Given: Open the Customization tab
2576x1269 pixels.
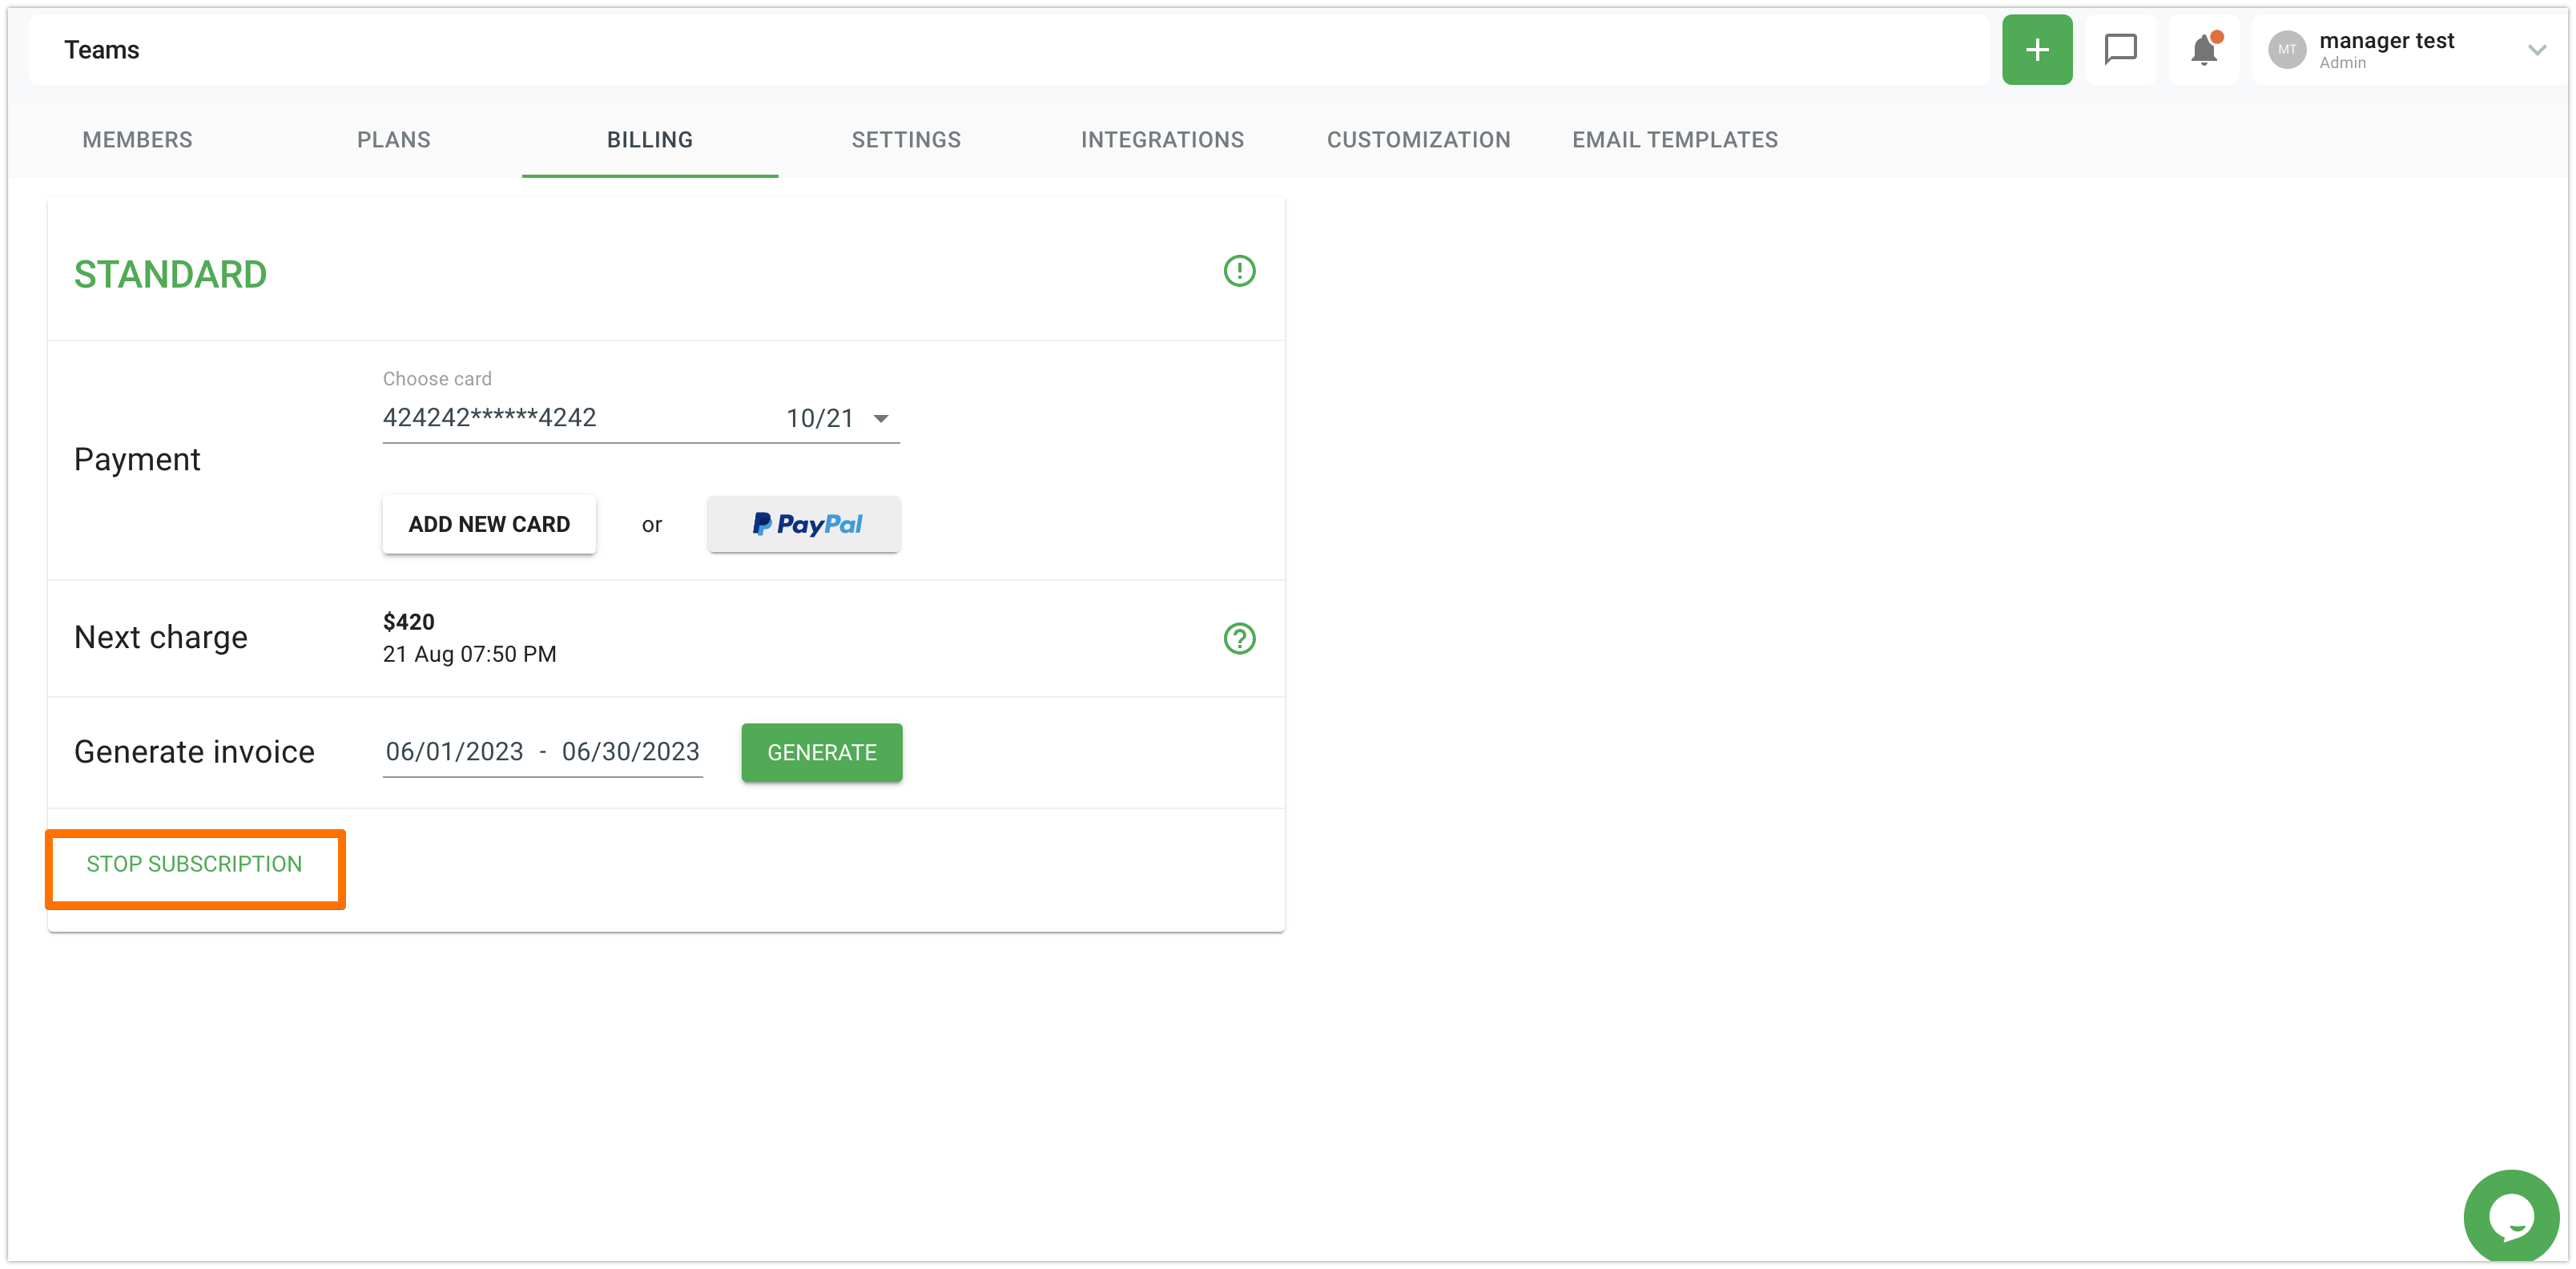Looking at the screenshot, I should click(1418, 140).
